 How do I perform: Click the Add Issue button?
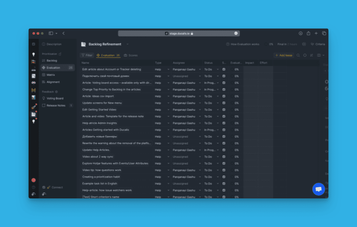coord(284,55)
